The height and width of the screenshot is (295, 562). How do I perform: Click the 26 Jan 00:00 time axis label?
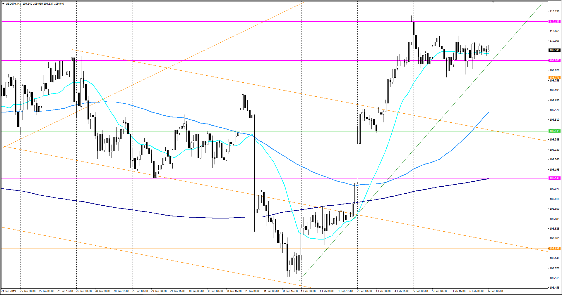[x=84, y=291]
